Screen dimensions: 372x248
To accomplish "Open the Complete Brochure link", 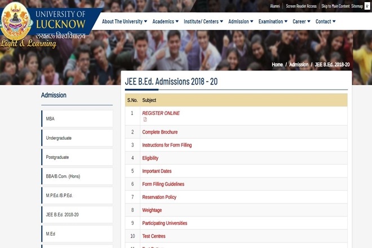I will point(160,132).
